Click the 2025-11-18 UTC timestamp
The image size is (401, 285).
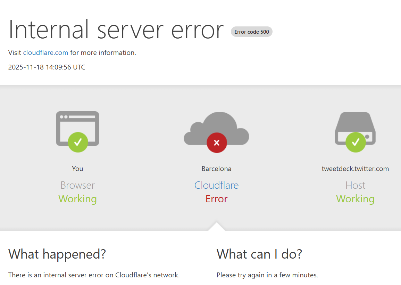(x=47, y=67)
